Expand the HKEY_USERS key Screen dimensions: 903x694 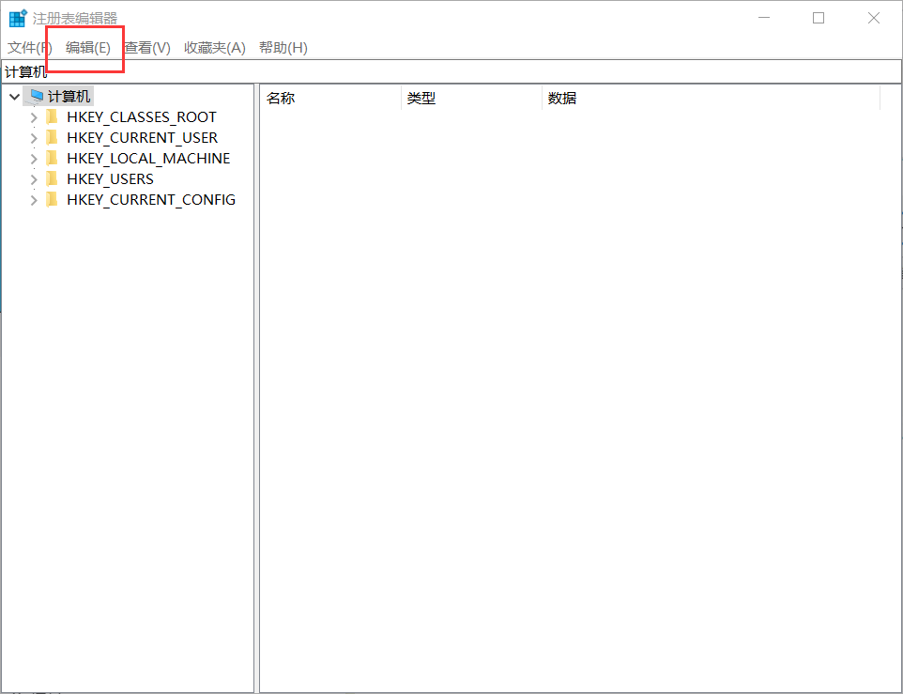[x=33, y=178]
